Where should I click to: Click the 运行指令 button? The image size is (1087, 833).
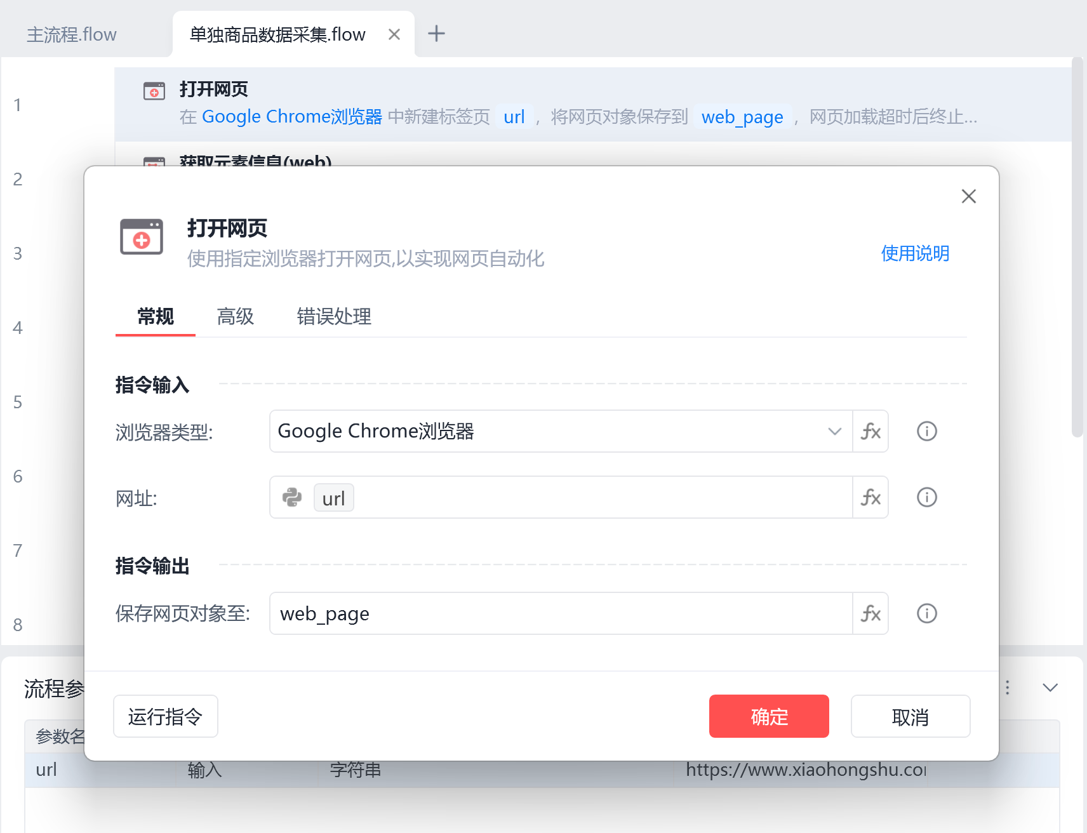coord(165,716)
